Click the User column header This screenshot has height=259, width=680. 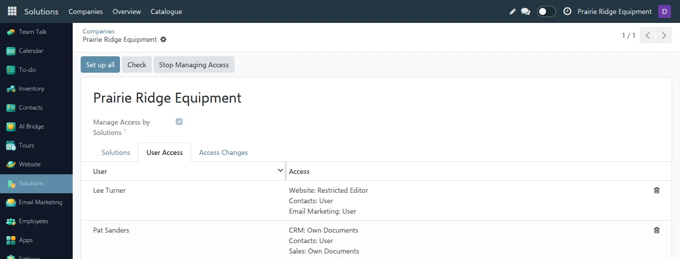click(100, 171)
